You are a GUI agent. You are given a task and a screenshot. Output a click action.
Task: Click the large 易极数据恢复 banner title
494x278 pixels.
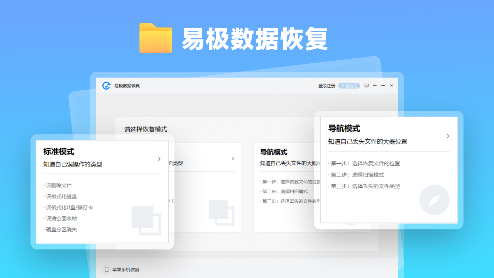click(x=255, y=39)
